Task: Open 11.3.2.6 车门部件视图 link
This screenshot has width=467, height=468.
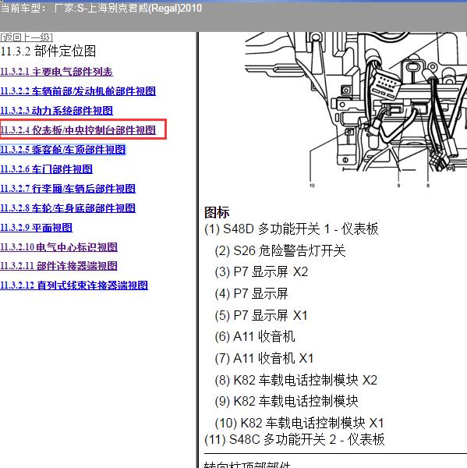Action: 46,169
